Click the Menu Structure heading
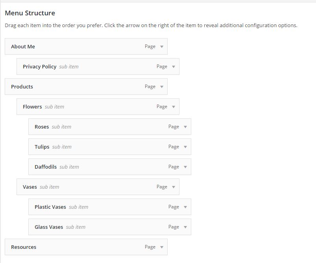Image resolution: width=316 pixels, height=263 pixels. (30, 13)
